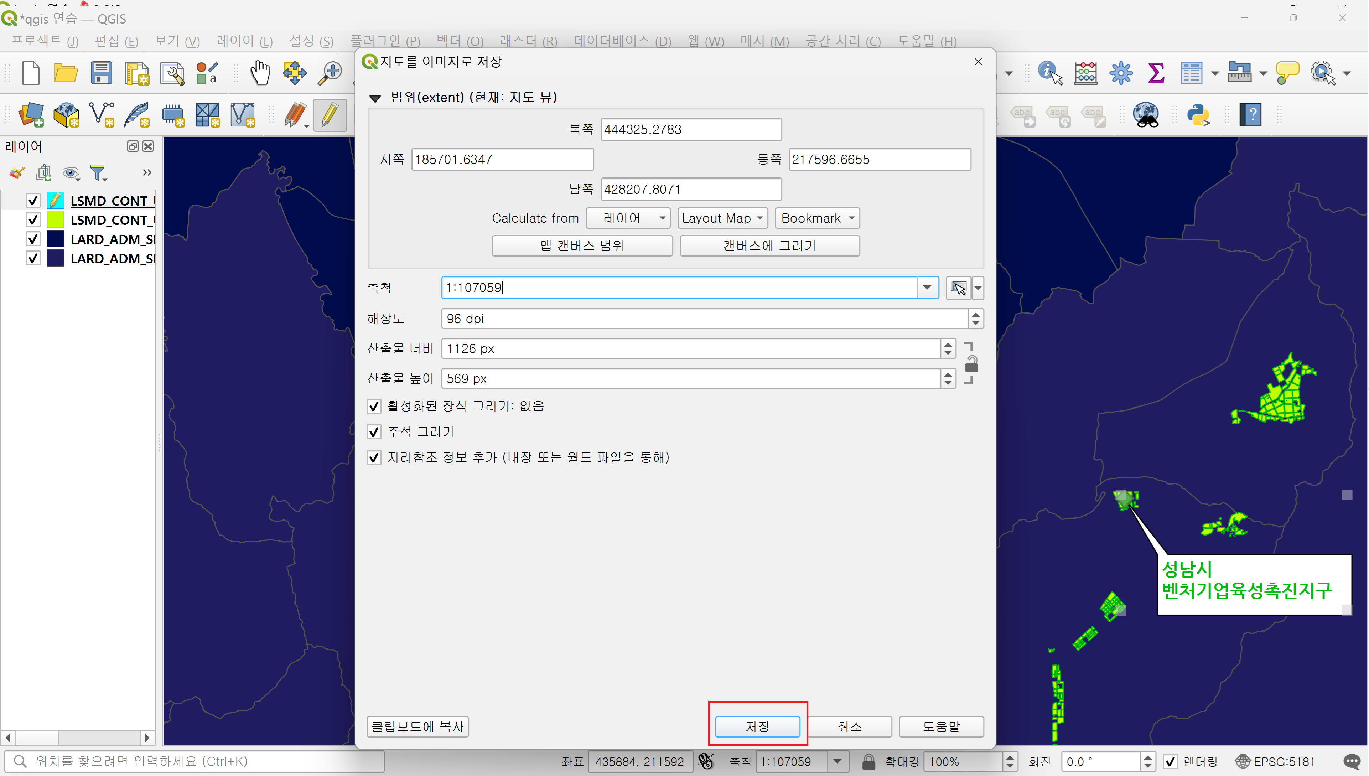Click the yellow-green LSMD_CONT layer color swatch

coord(56,219)
